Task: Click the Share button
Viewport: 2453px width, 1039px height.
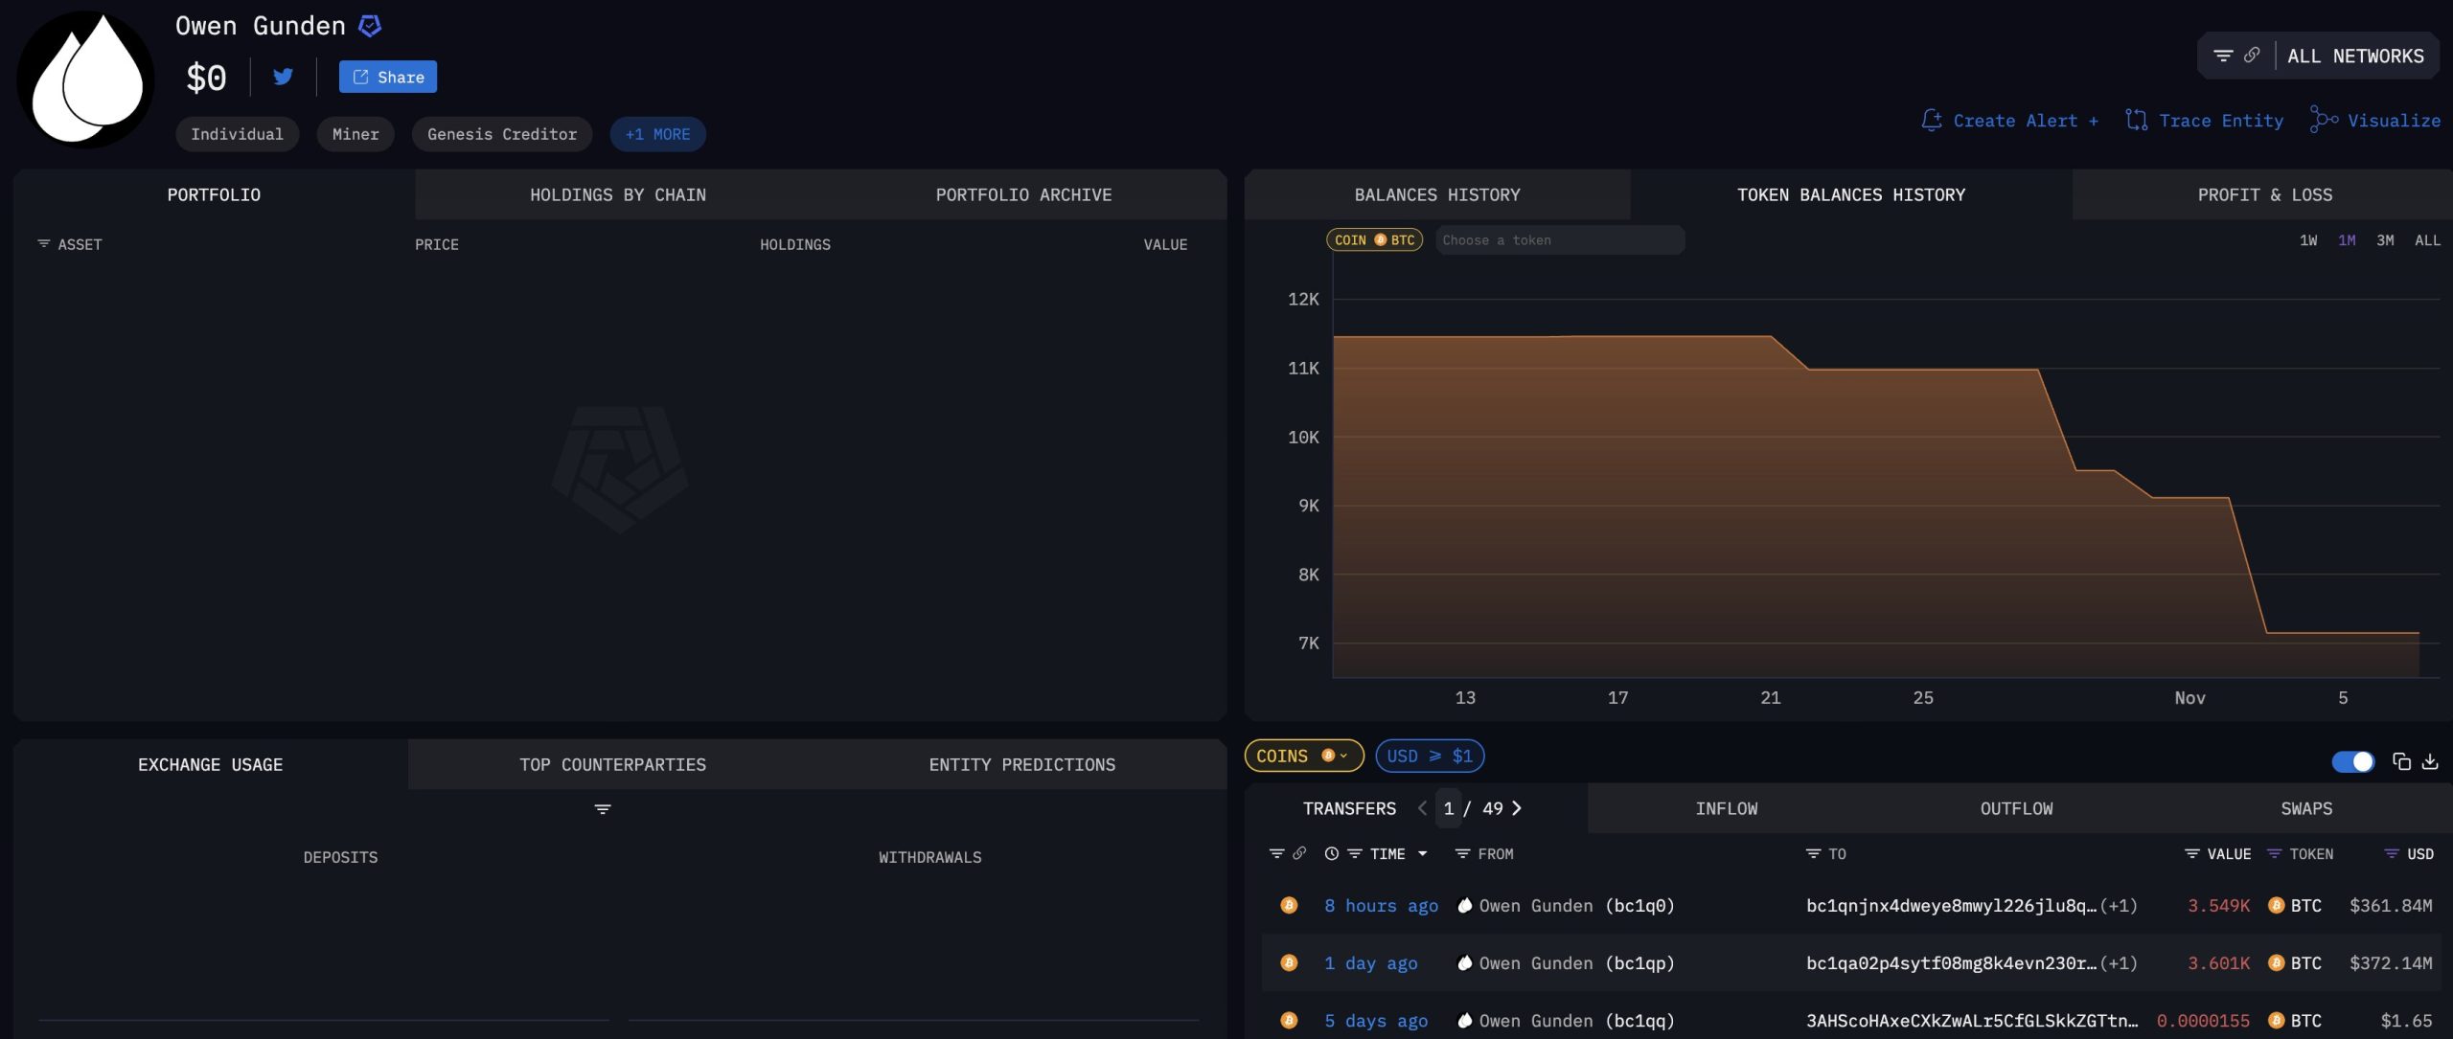Action: 388,77
